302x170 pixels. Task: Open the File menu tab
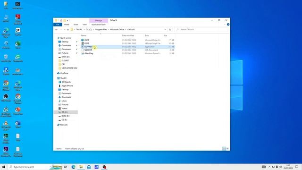(58, 25)
